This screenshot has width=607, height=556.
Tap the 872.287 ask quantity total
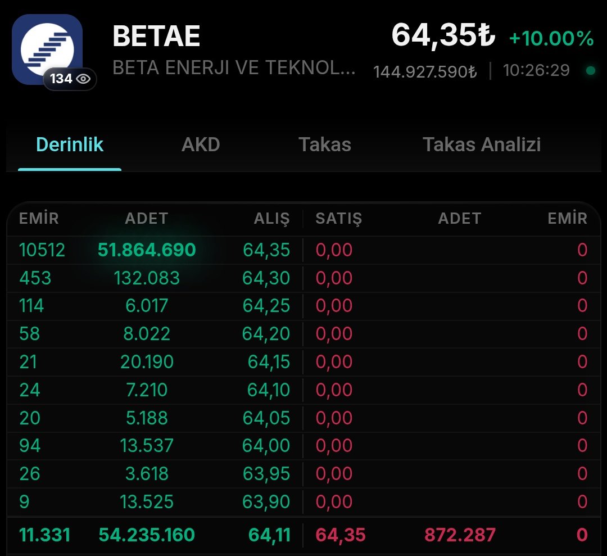[460, 535]
